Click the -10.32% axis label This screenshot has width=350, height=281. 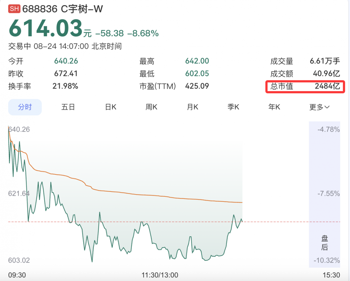[327, 260]
